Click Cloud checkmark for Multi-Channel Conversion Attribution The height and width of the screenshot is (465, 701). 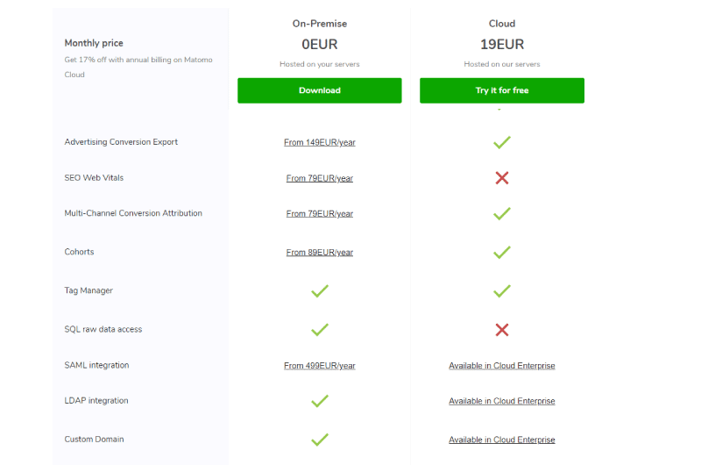click(501, 213)
